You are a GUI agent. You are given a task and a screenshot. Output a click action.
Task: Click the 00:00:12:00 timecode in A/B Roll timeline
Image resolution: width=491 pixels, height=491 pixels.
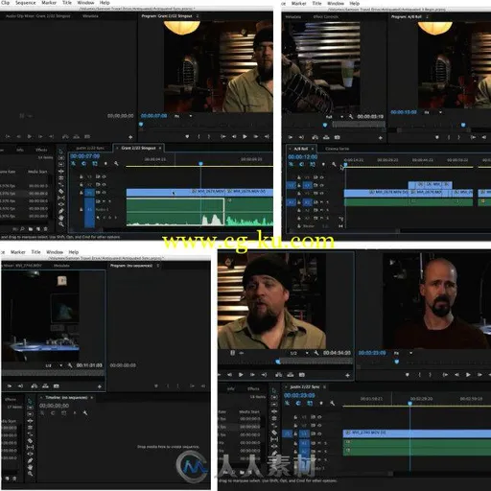point(302,156)
